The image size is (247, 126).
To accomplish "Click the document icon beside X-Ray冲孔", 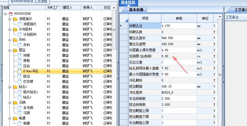I will coord(20,71).
